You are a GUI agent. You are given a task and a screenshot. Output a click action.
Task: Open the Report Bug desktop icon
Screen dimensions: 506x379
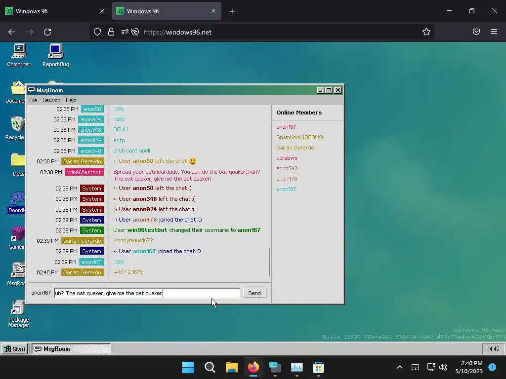tap(55, 55)
